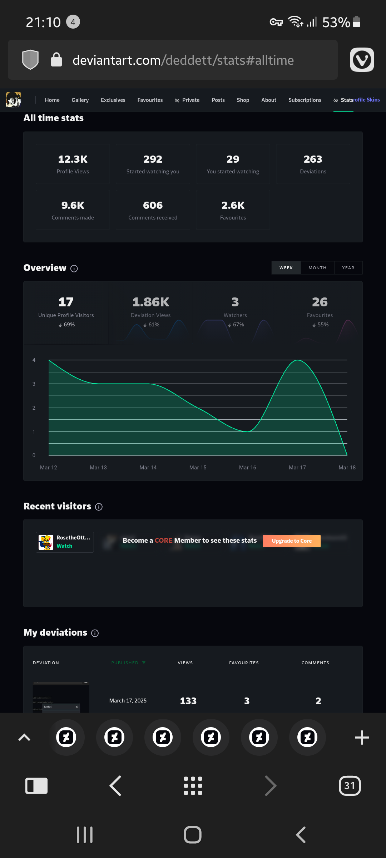Go forward with browser forward arrow

click(271, 786)
